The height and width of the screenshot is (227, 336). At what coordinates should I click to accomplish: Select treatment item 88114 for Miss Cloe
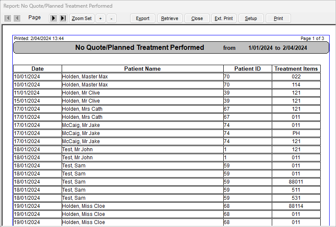[x=296, y=206]
